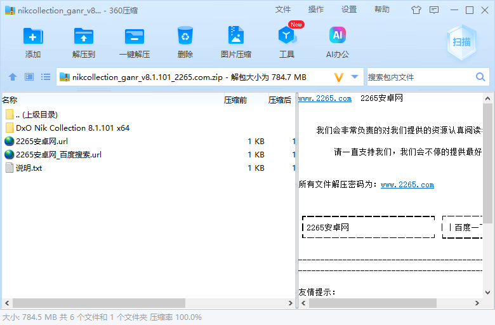Click the preview pane scroll up arrow

488,98
